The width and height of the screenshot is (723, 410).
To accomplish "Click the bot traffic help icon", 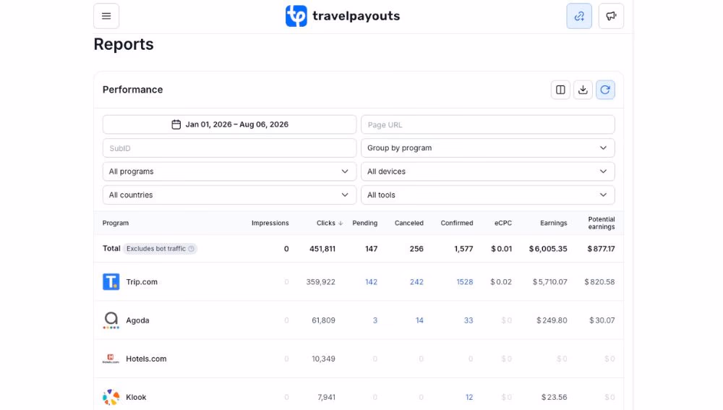I will [192, 249].
